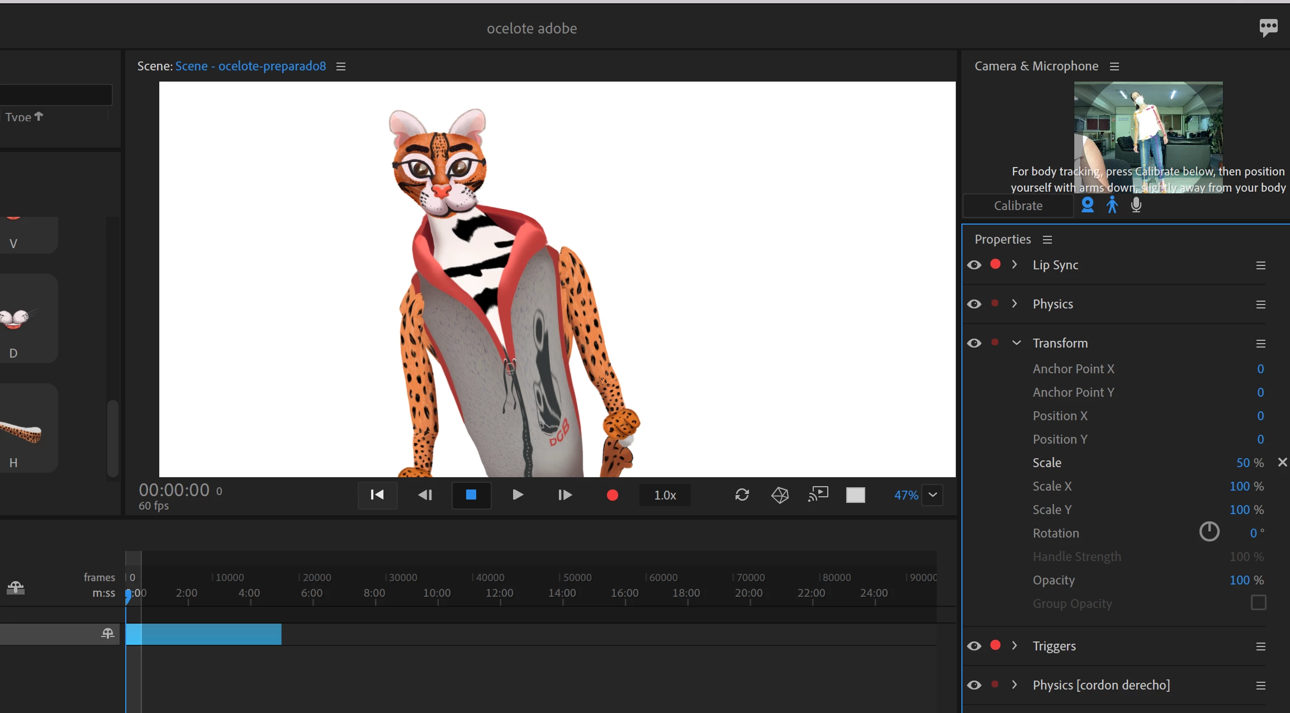The height and width of the screenshot is (713, 1290).
Task: Click the stream live output icon
Action: click(x=818, y=495)
